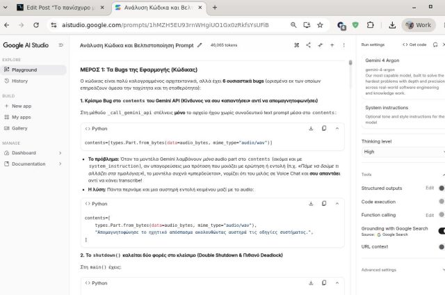
Task: Collapse third Python code block at bottom
Action: click(x=337, y=283)
